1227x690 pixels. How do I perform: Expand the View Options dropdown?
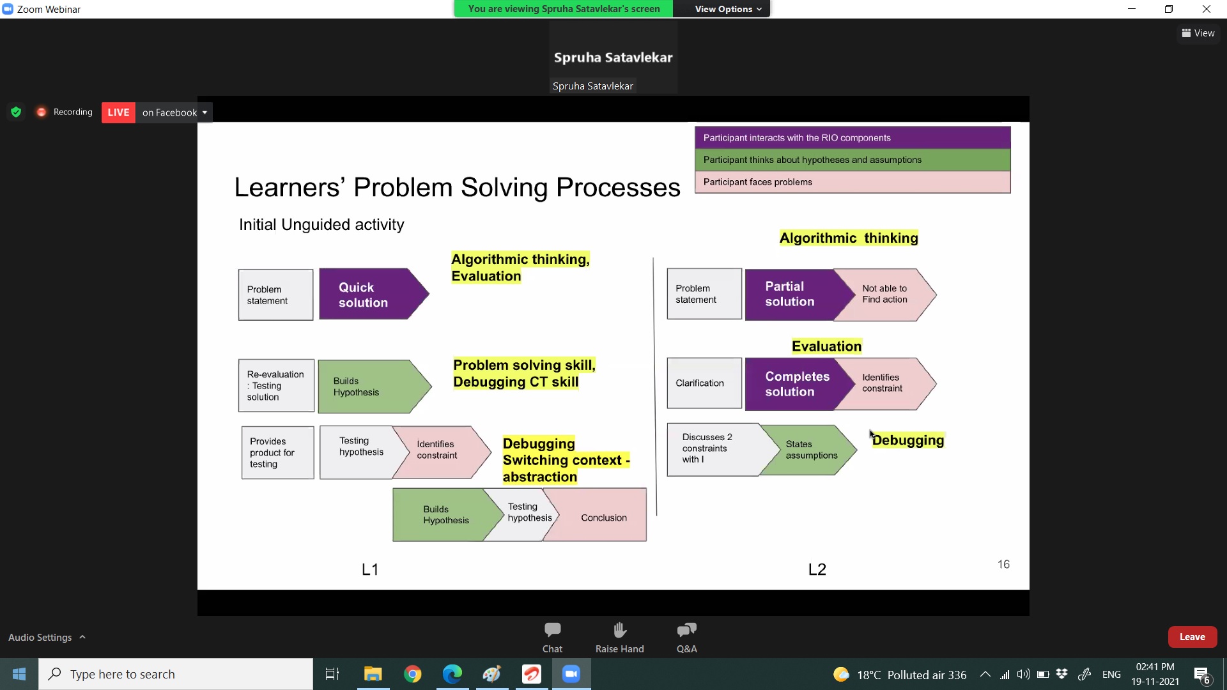click(x=728, y=9)
